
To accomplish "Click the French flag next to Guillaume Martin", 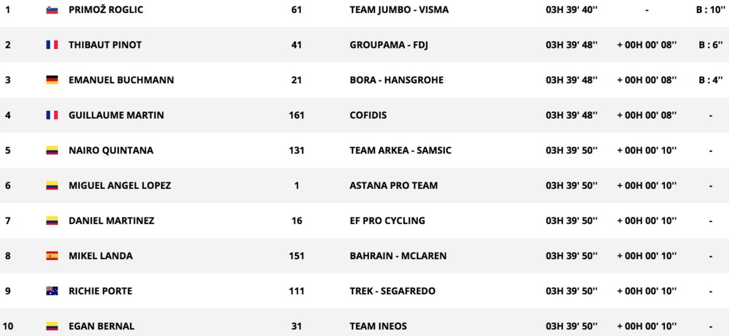I will pos(52,115).
